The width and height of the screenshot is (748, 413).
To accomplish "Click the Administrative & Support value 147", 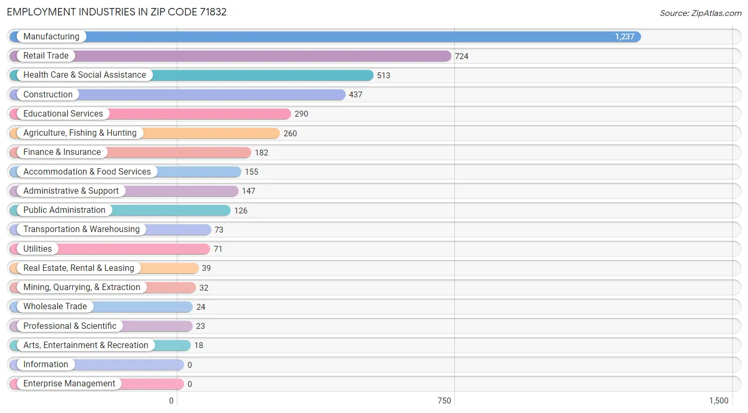I will 248,191.
